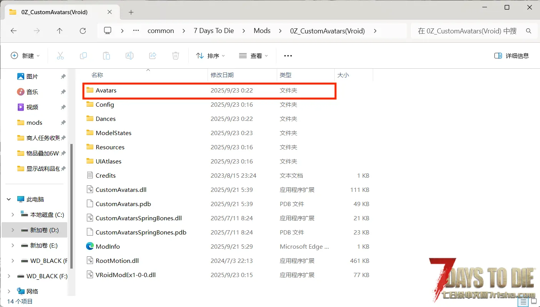Image resolution: width=540 pixels, height=307 pixels.
Task: Open the 排序 sort dropdown
Action: (x=211, y=56)
